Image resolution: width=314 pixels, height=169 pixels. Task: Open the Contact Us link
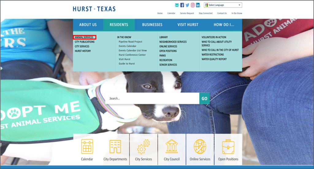coord(222,13)
